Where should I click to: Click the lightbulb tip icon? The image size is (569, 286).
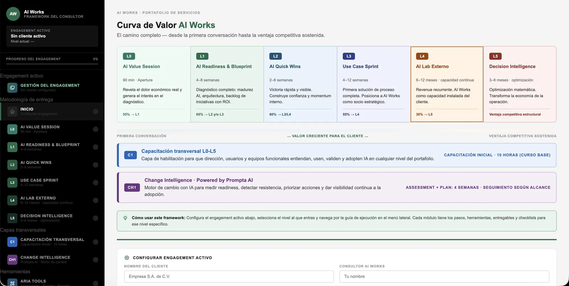point(125,218)
